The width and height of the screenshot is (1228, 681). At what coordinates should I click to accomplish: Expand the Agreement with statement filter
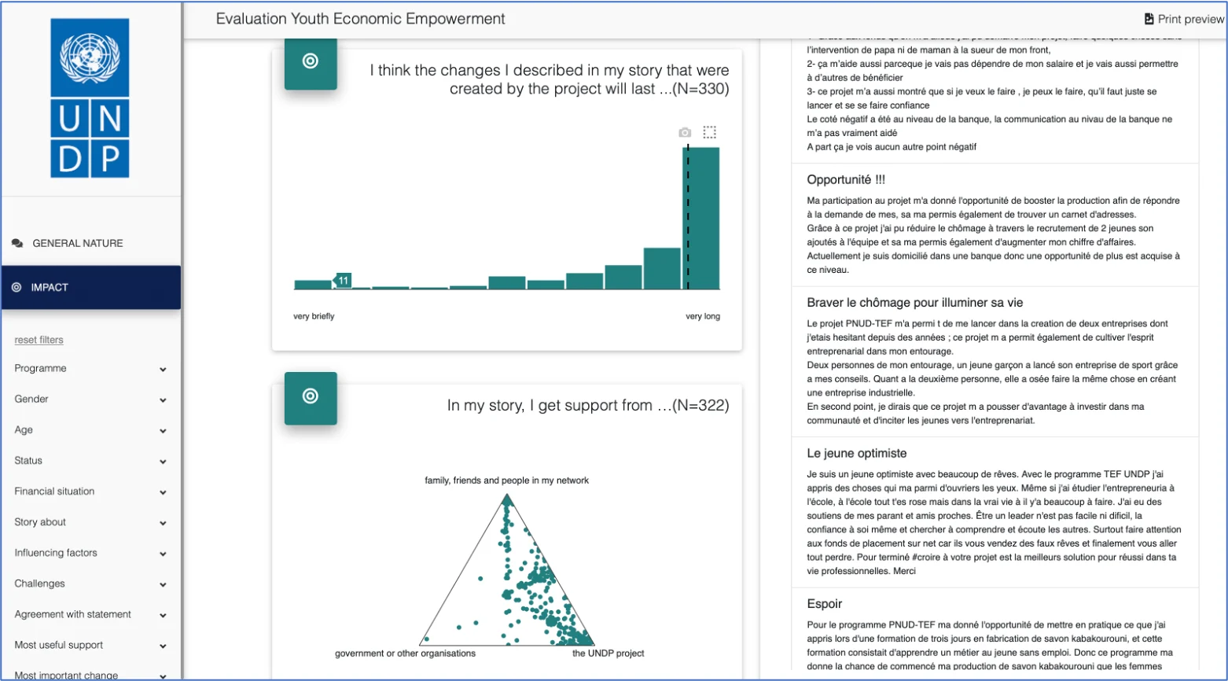coord(90,614)
